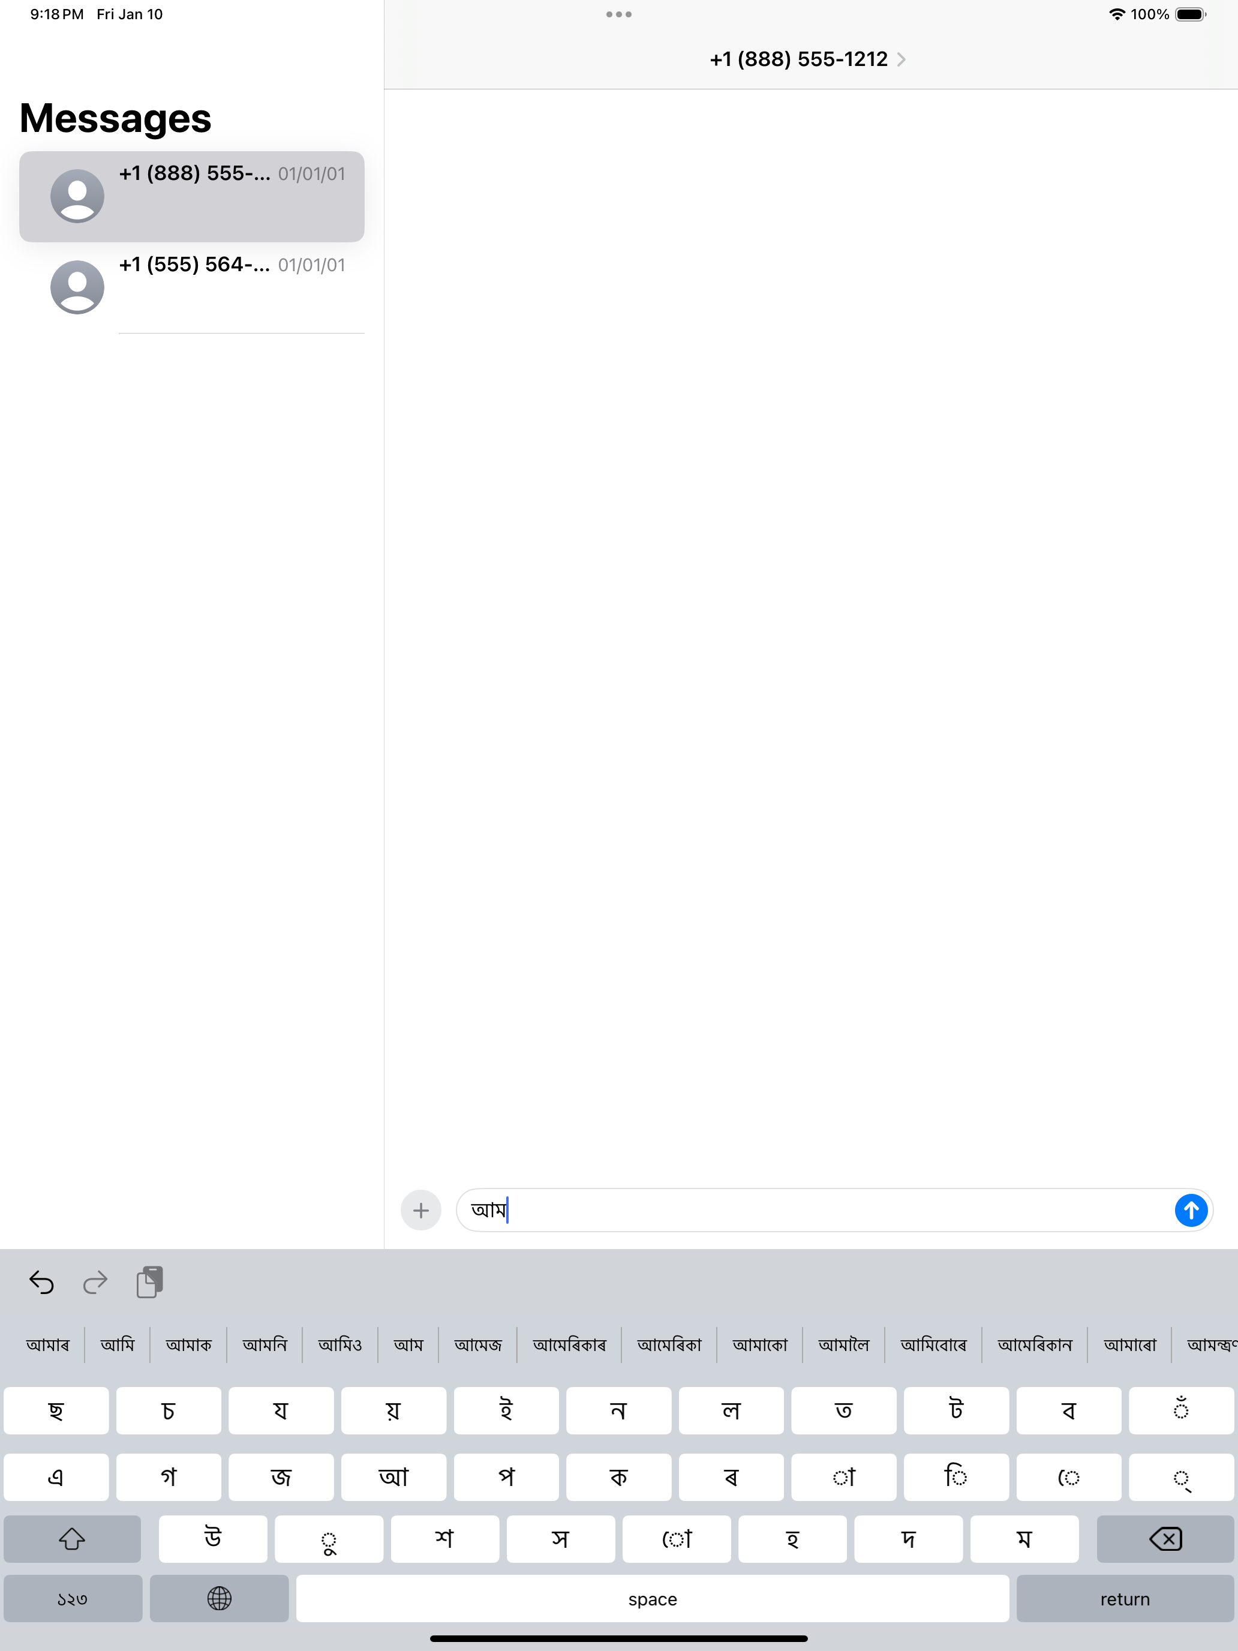Tap the redo arrow icon

tap(95, 1282)
